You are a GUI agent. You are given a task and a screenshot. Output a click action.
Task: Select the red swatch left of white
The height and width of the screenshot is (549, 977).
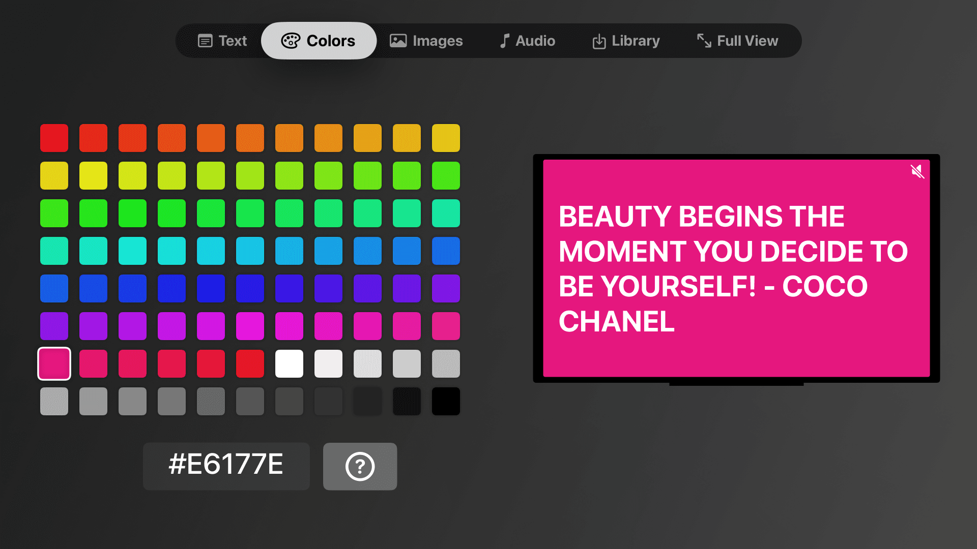250,363
